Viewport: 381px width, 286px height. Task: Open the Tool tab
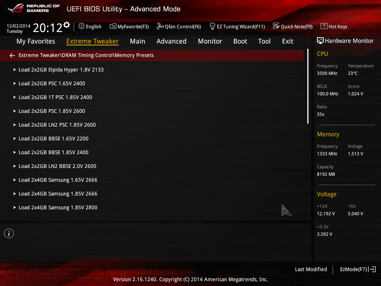click(265, 41)
